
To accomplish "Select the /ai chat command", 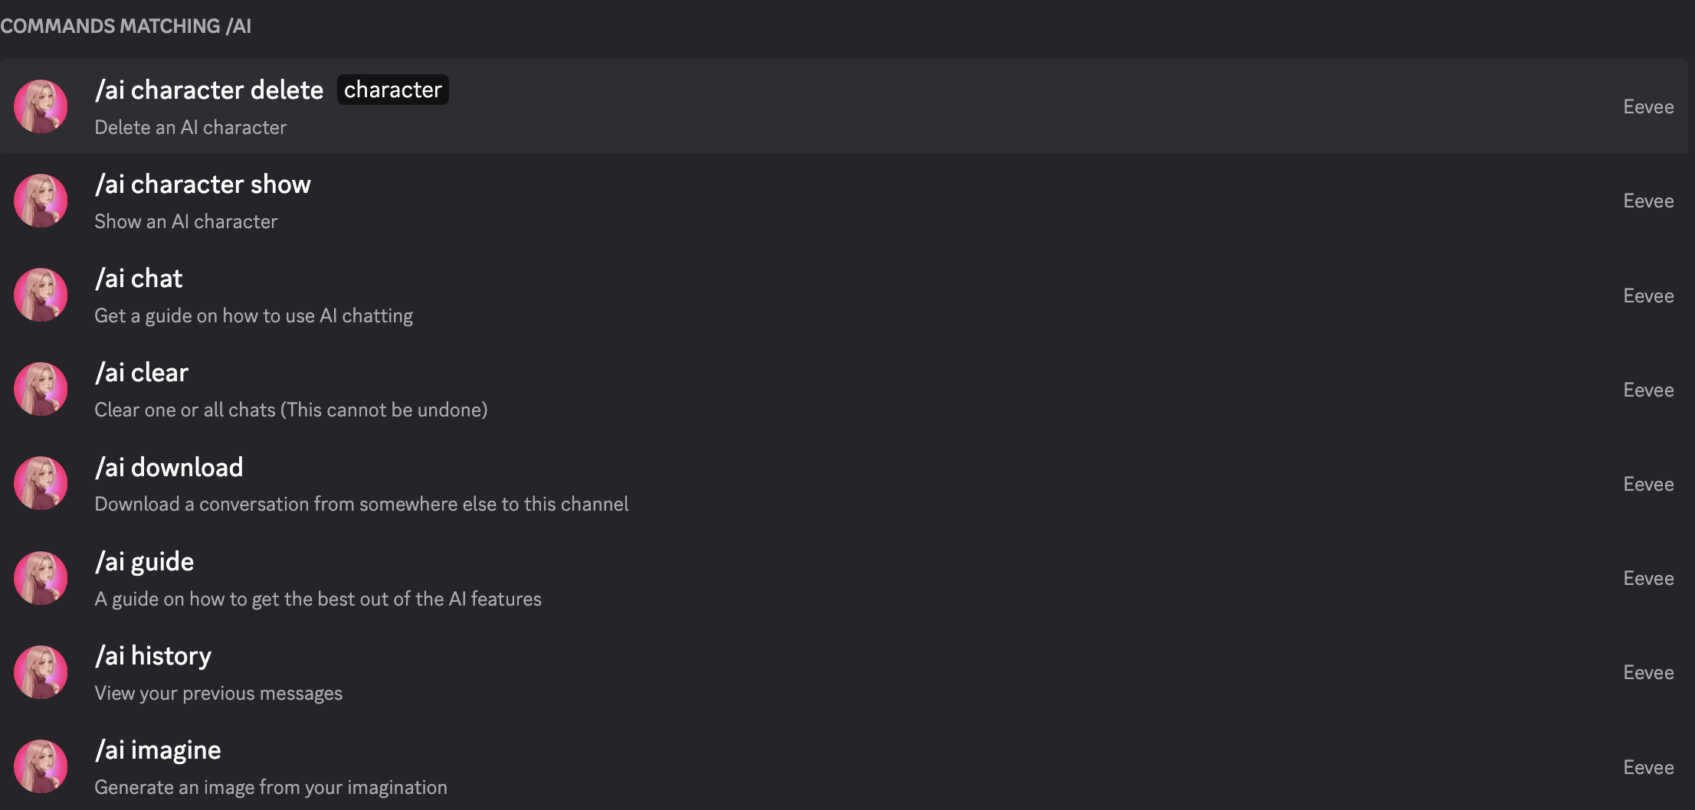I will [x=844, y=295].
